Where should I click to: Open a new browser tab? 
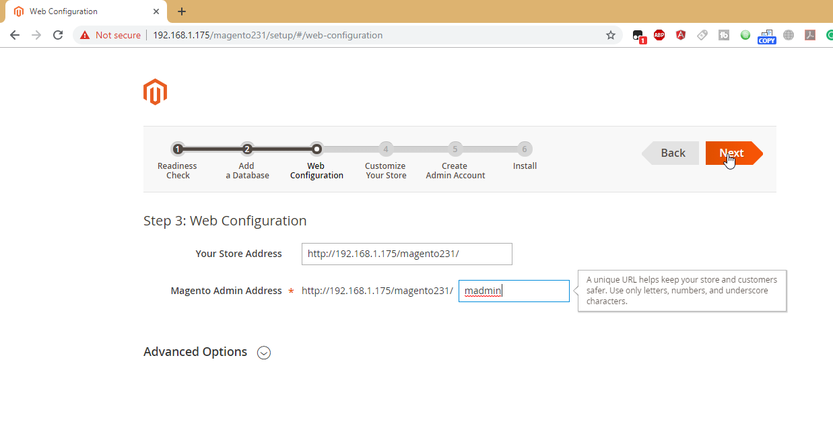182,11
